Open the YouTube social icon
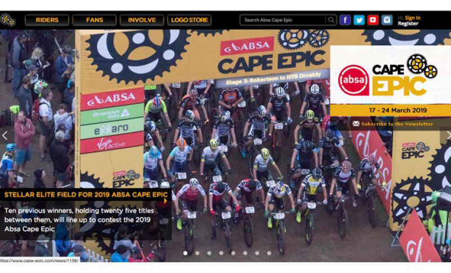Viewport: 451px width, 273px height. coord(373,20)
